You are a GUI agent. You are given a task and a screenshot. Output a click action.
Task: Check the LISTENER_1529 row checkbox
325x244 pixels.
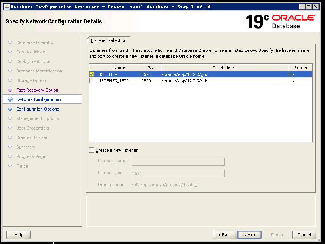92,80
